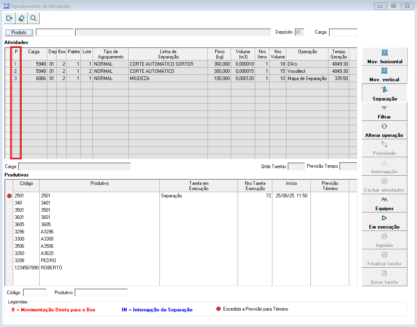Image resolution: width=417 pixels, height=327 pixels.
Task: Click carga 6066 cell
Action: [34, 78]
